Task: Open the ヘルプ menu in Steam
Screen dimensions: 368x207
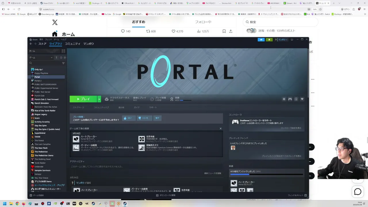Action: [x=64, y=39]
